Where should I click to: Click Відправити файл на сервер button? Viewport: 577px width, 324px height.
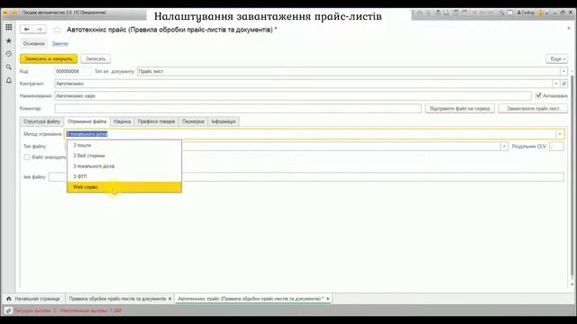pos(460,108)
